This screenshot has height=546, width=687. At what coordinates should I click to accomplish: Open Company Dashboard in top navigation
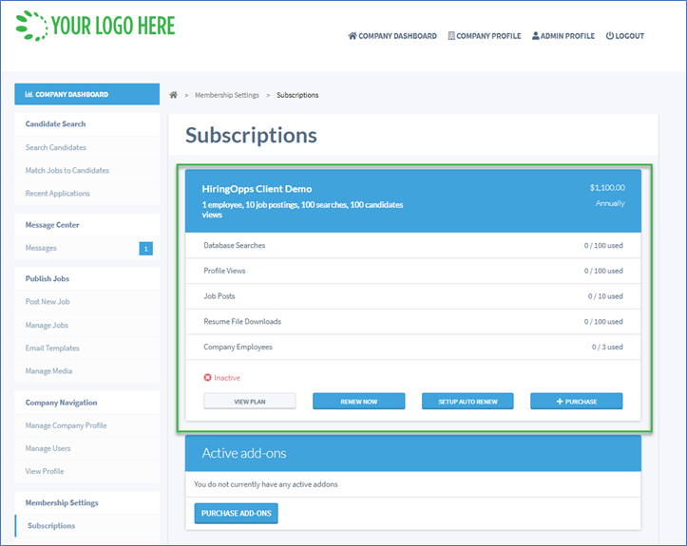point(392,36)
